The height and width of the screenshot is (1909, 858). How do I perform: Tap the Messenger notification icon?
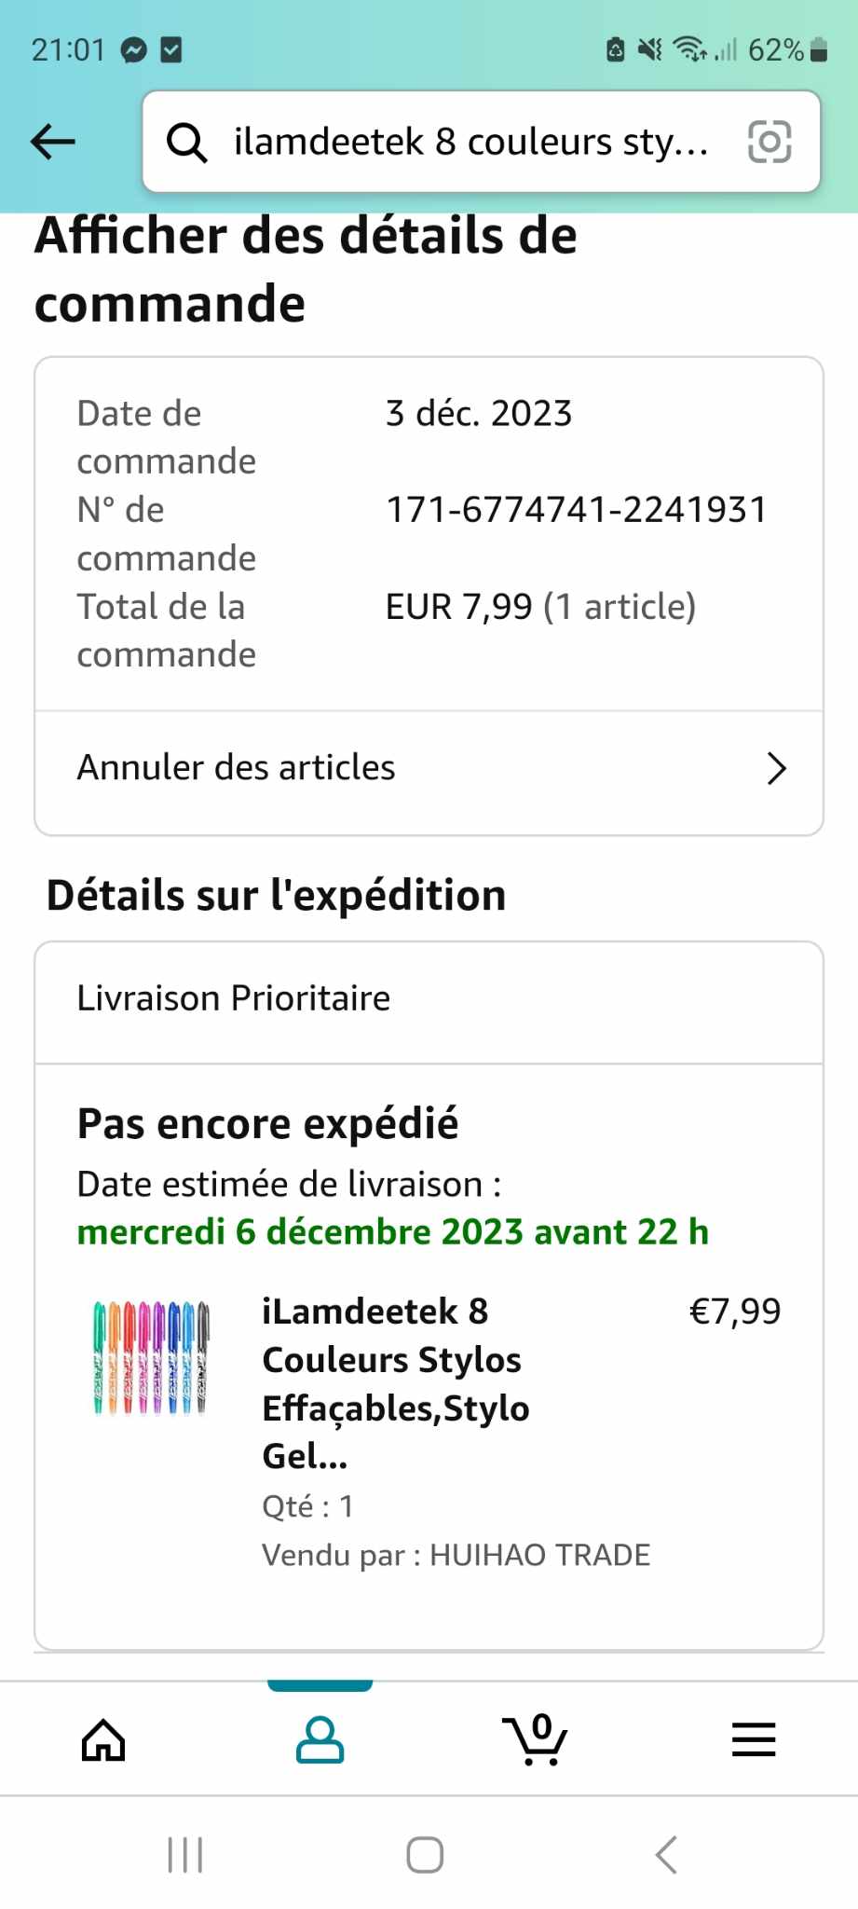click(134, 50)
